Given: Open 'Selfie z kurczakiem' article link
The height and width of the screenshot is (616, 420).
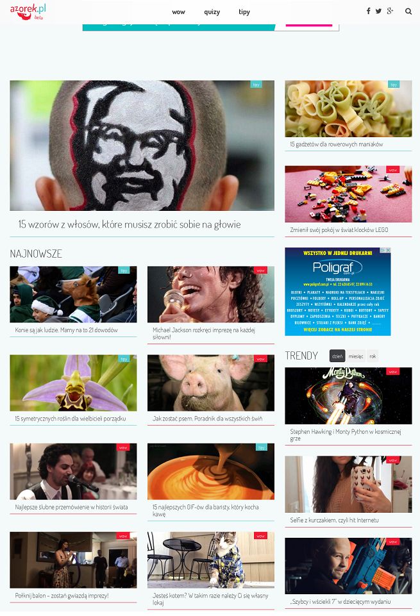Looking at the screenshot, I should tap(334, 520).
